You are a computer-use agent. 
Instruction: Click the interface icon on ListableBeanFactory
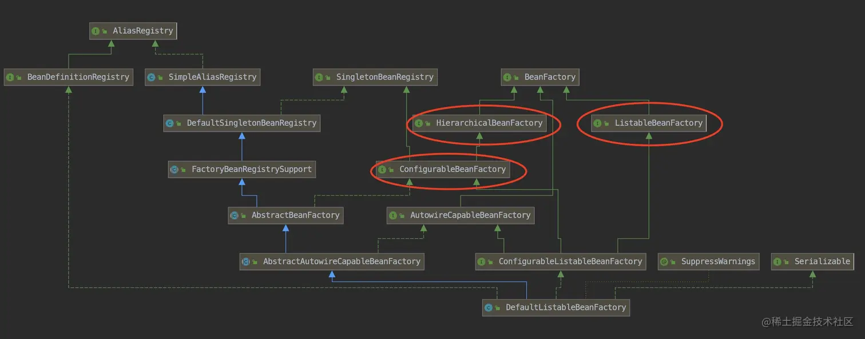click(598, 123)
